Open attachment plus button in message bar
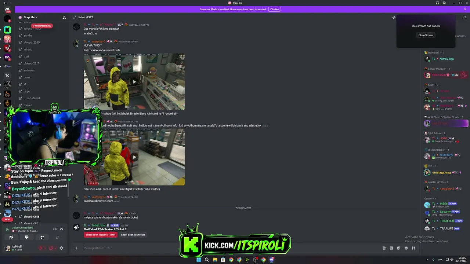This screenshot has height=264, width=470. tap(76, 248)
